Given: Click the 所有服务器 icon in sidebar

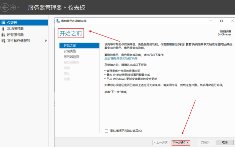Looking at the screenshot, I should coord(3,35).
